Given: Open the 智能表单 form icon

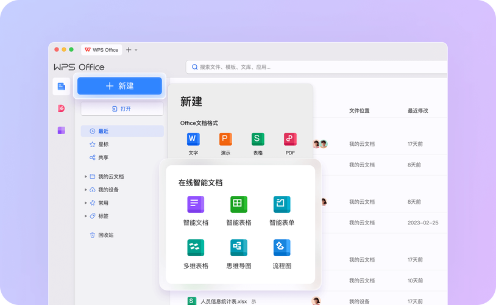Looking at the screenshot, I should pyautogui.click(x=282, y=205).
